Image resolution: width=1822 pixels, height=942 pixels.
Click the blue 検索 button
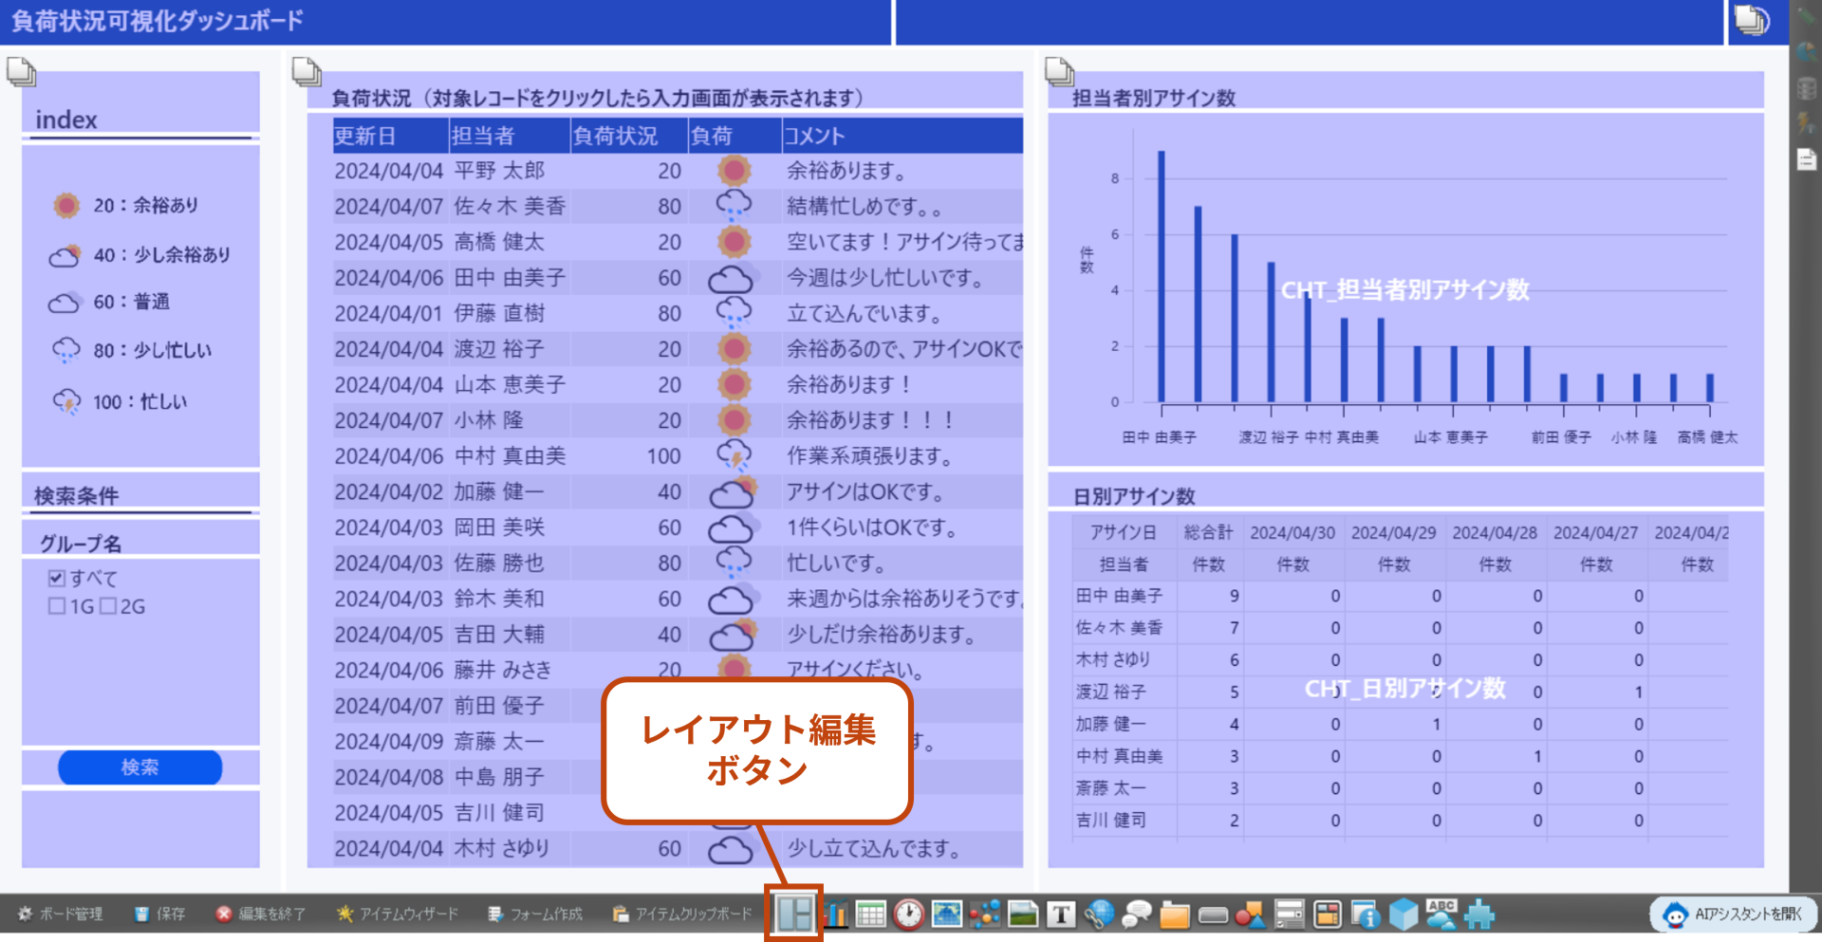pyautogui.click(x=140, y=767)
